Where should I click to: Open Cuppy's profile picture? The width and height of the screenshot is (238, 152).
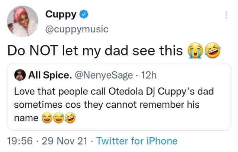[x=23, y=21]
